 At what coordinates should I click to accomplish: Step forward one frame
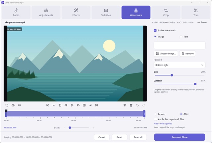pos(78,105)
